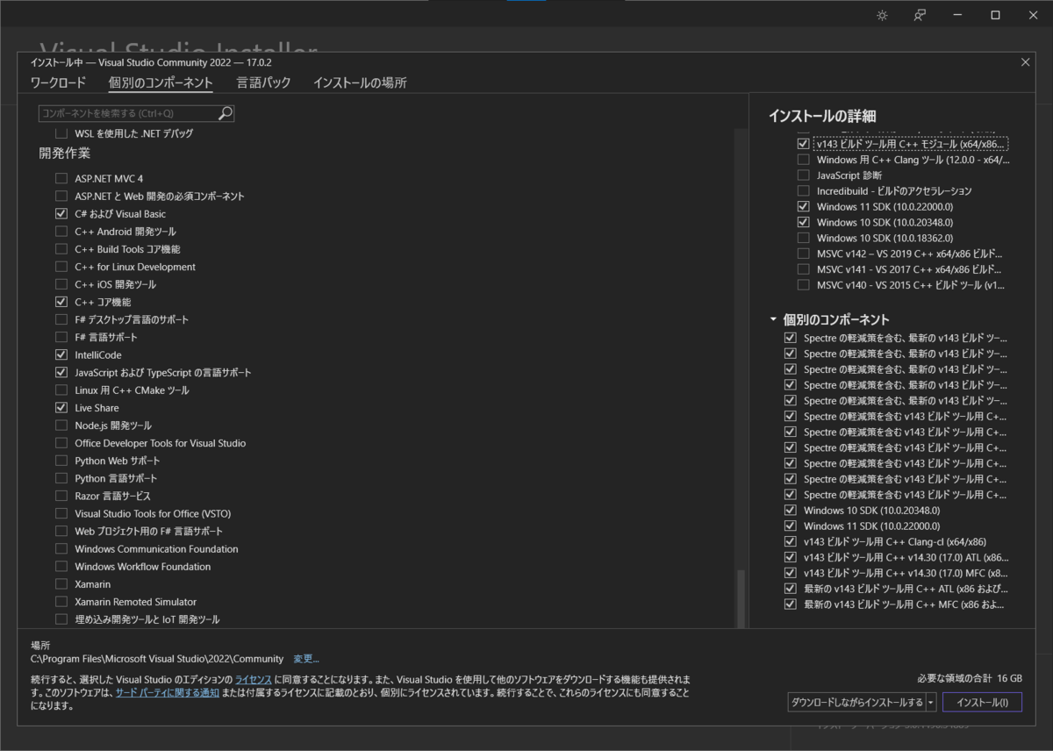Uncheck v143 C++ Clang-cl (x64/x86)

(791, 541)
